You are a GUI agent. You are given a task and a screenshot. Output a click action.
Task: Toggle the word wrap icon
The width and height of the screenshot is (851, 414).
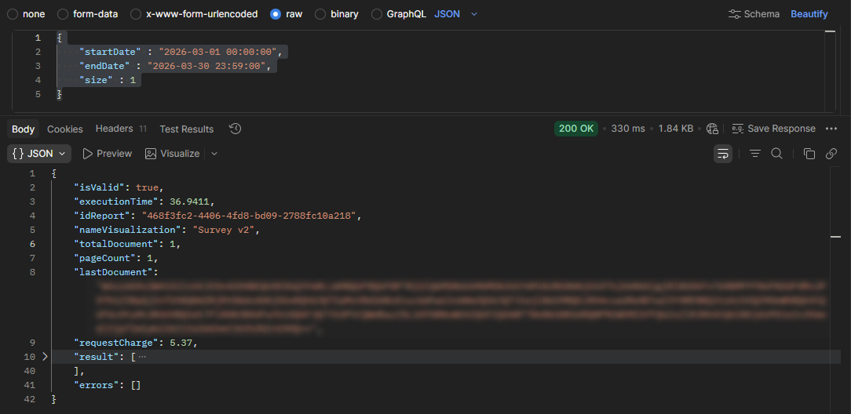point(722,154)
